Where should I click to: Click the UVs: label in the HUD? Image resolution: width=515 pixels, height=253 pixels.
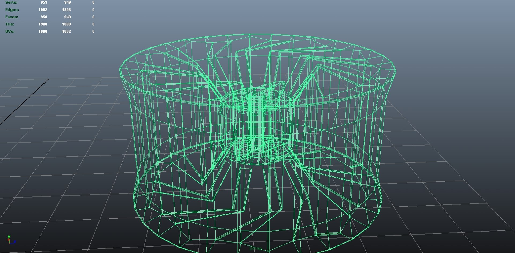point(10,31)
